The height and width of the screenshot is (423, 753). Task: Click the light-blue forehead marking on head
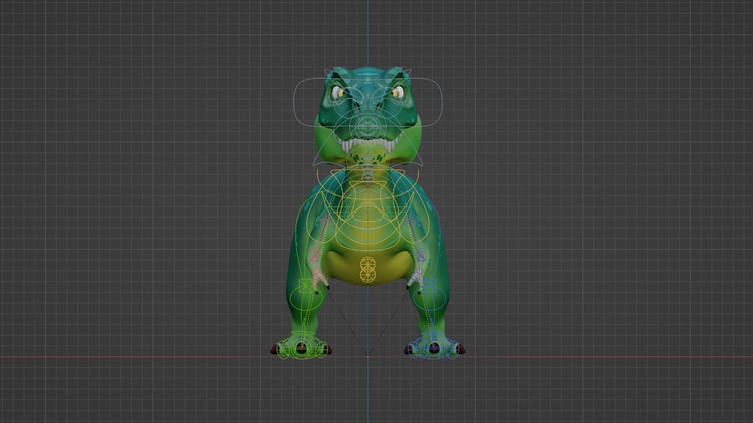[x=368, y=73]
